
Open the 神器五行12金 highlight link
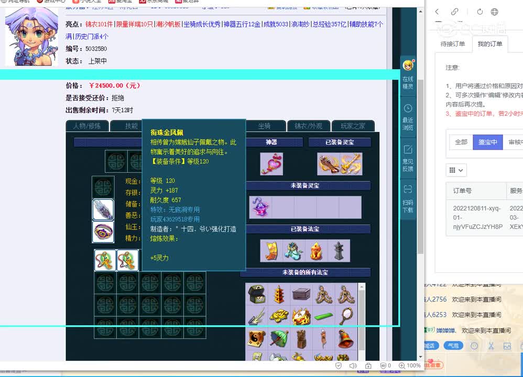[x=242, y=24]
